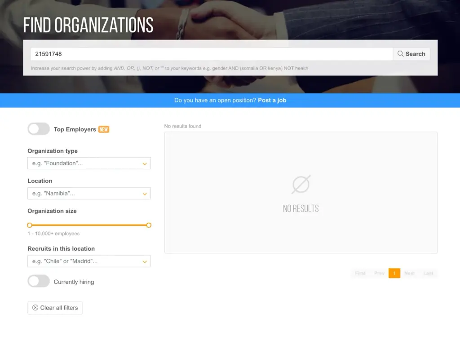Viewport: 460px width, 345px height.
Task: Click the NEW badge beside Top Employers
Action: coord(104,129)
